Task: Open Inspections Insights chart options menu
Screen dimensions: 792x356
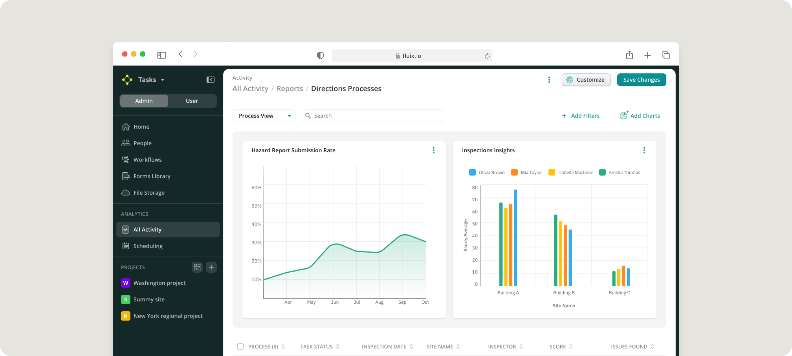Action: (x=644, y=150)
